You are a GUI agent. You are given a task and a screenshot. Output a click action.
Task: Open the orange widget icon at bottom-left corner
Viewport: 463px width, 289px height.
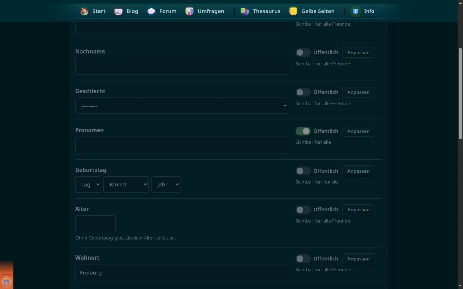[x=7, y=281]
